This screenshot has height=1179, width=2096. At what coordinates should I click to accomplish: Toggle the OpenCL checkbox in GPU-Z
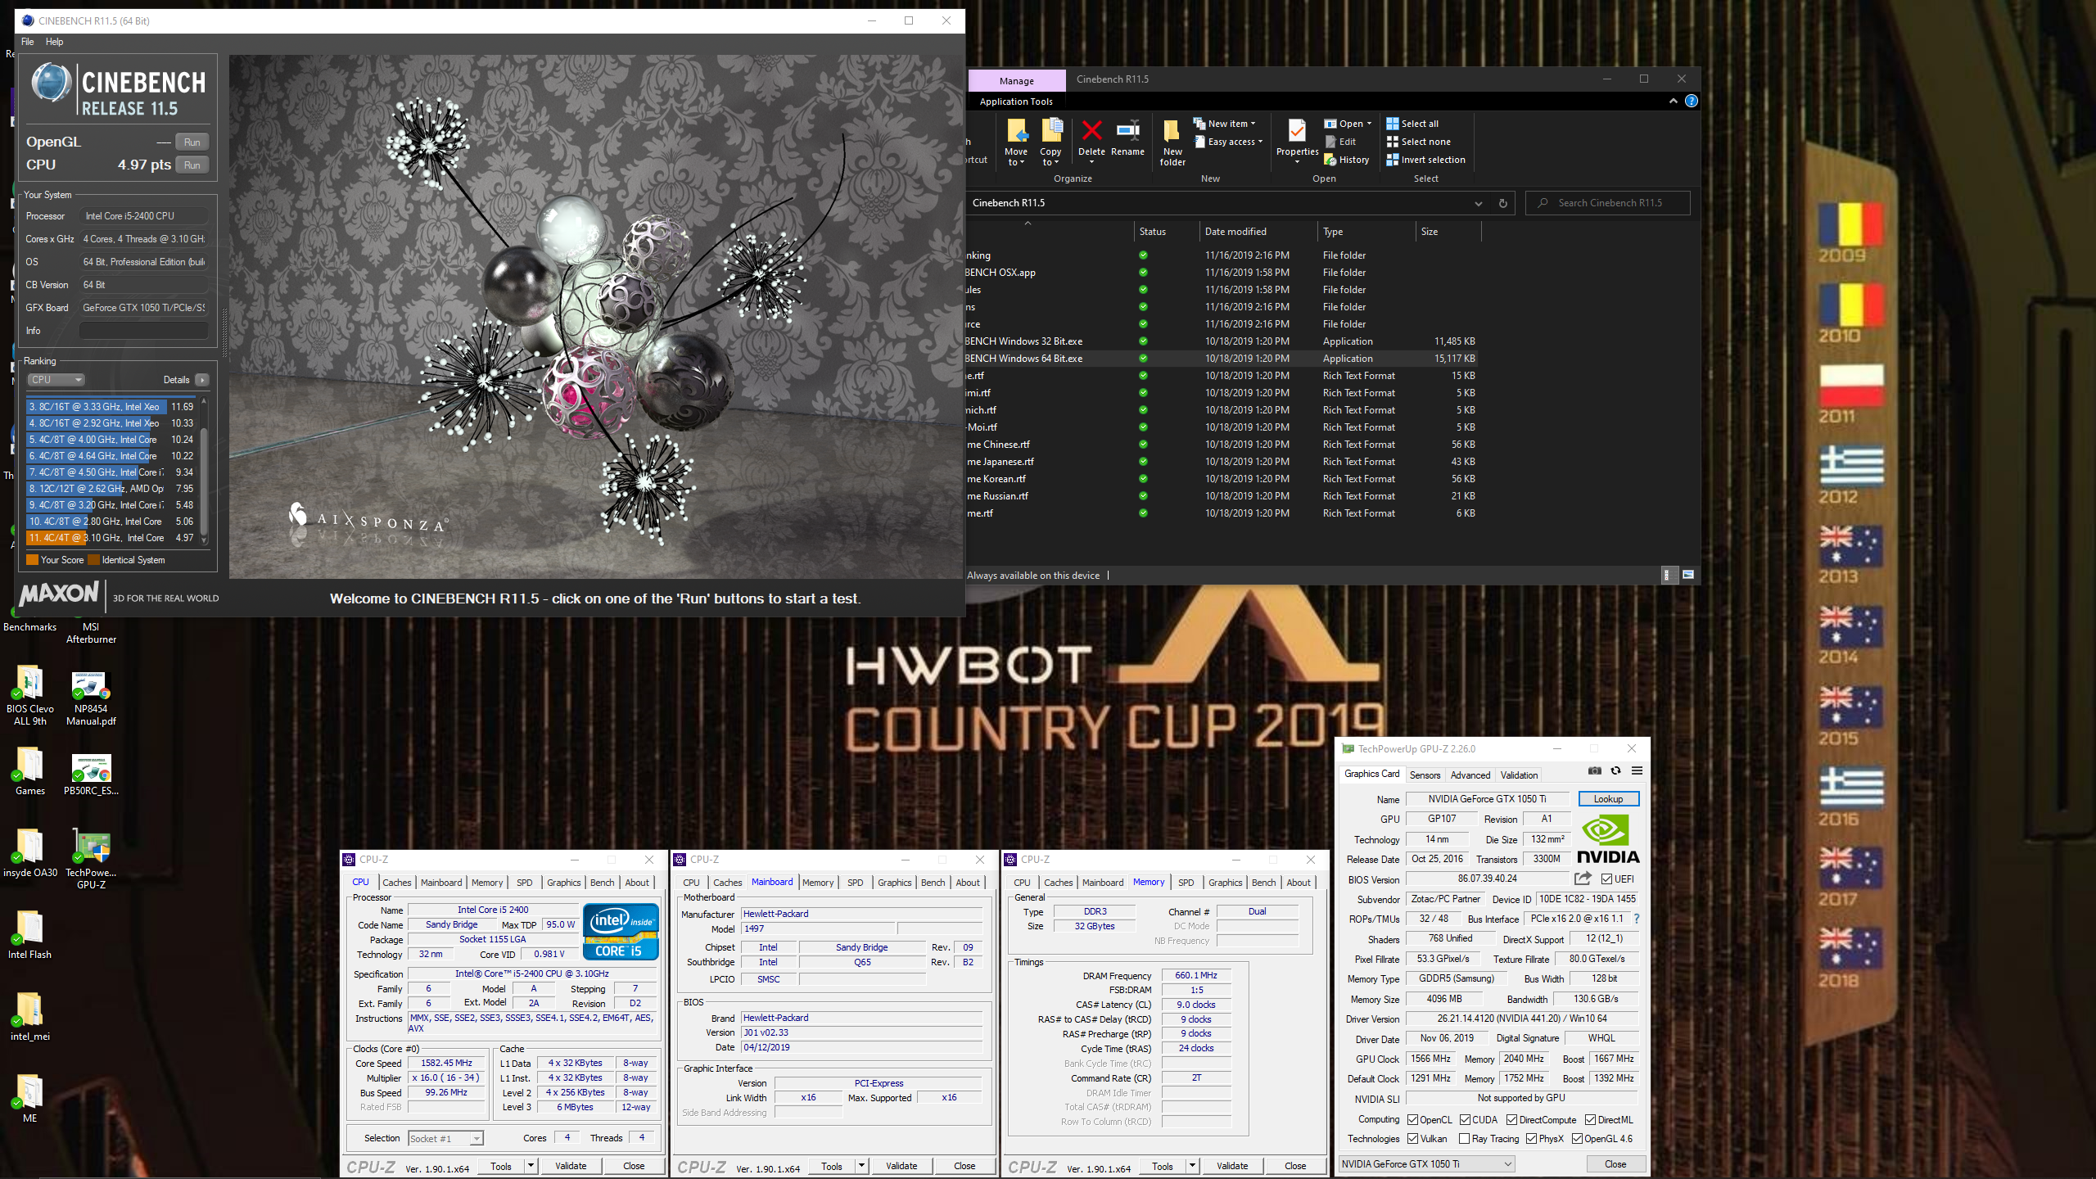pyautogui.click(x=1413, y=1120)
